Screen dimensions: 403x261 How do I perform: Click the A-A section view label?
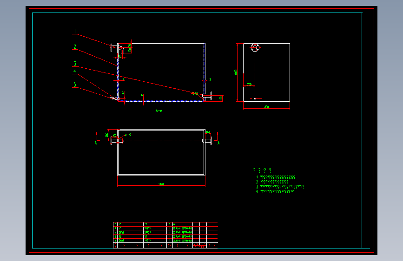[x=159, y=111]
